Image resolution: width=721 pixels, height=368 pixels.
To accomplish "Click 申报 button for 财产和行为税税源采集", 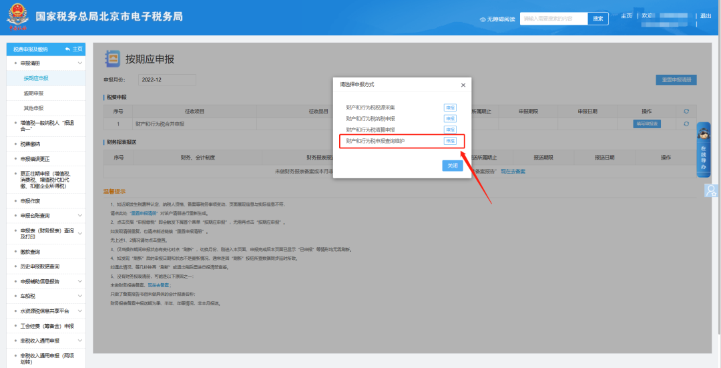I will pos(450,107).
